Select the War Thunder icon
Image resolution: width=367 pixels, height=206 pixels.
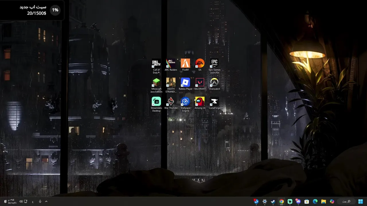(x=171, y=104)
